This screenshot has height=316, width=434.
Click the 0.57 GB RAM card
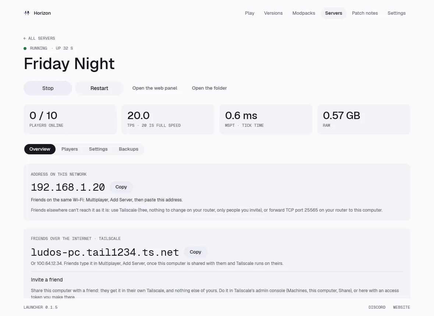364,119
